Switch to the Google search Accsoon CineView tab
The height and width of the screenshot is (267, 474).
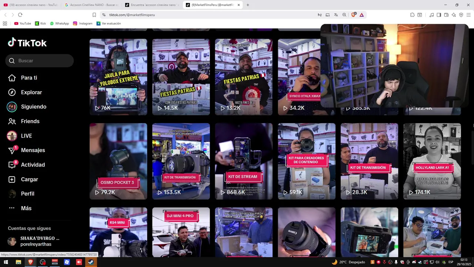coord(91,5)
